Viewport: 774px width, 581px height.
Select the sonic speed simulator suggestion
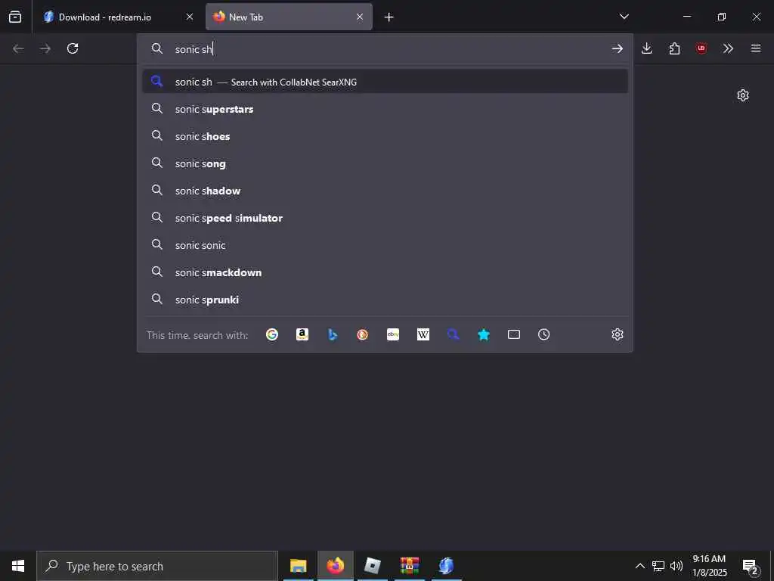coord(385,218)
